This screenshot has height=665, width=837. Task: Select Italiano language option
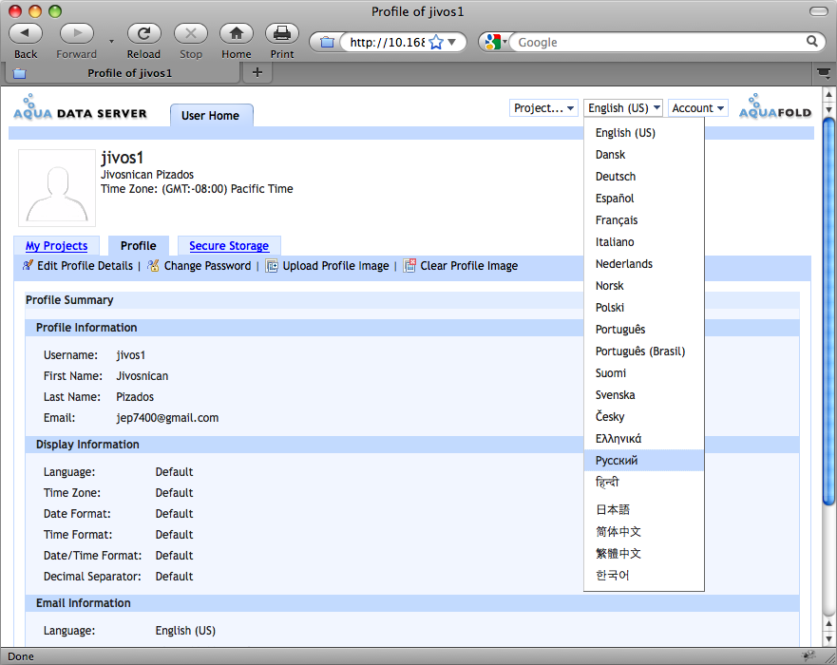coord(644,242)
